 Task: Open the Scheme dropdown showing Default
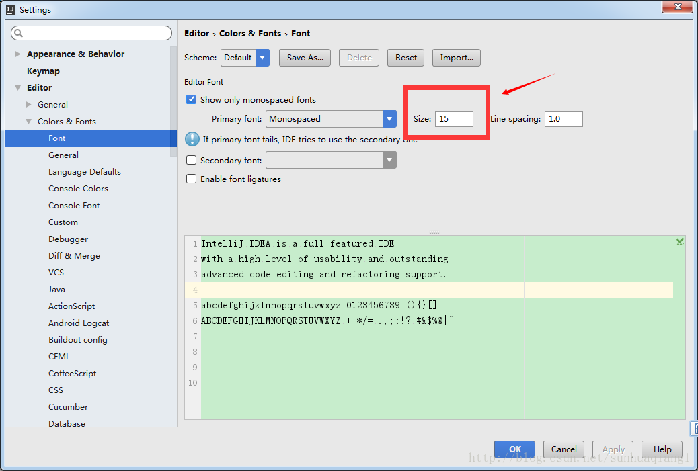click(260, 58)
